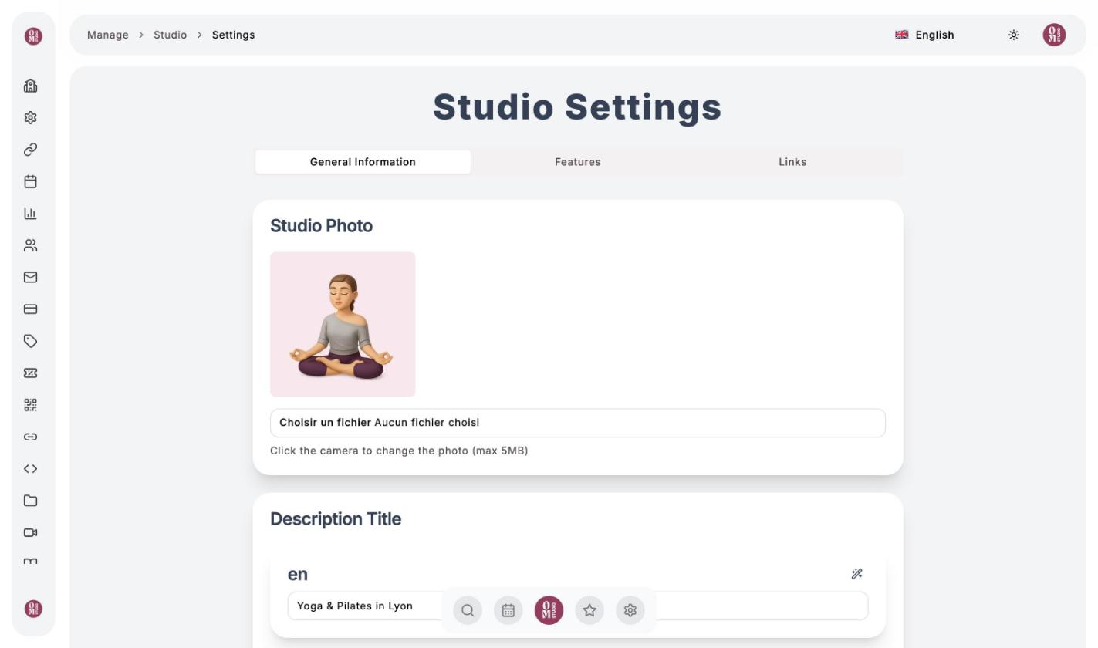
Task: Open the QR code icon
Action: (31, 405)
